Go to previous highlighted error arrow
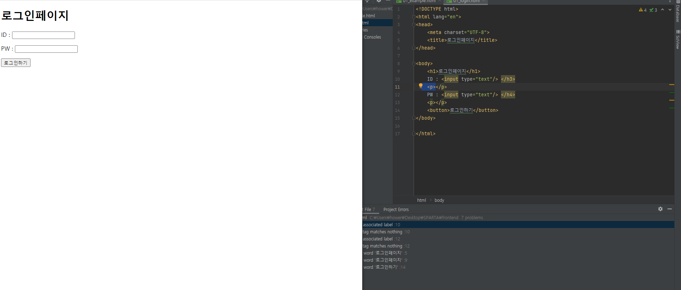Viewport: 681px width, 290px height. 663,10
